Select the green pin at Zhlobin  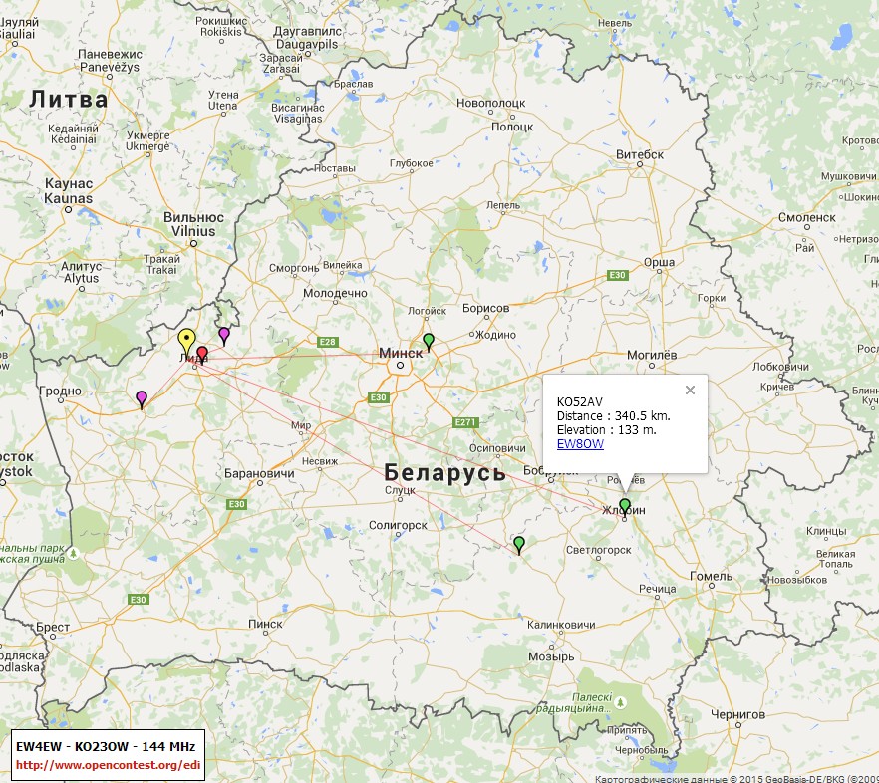click(x=625, y=506)
